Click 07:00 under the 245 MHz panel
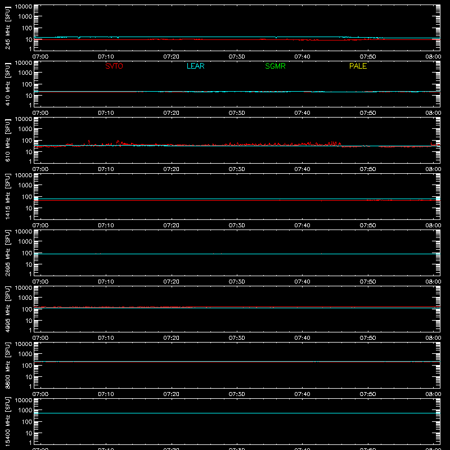This screenshot has height=450, width=450. point(40,57)
